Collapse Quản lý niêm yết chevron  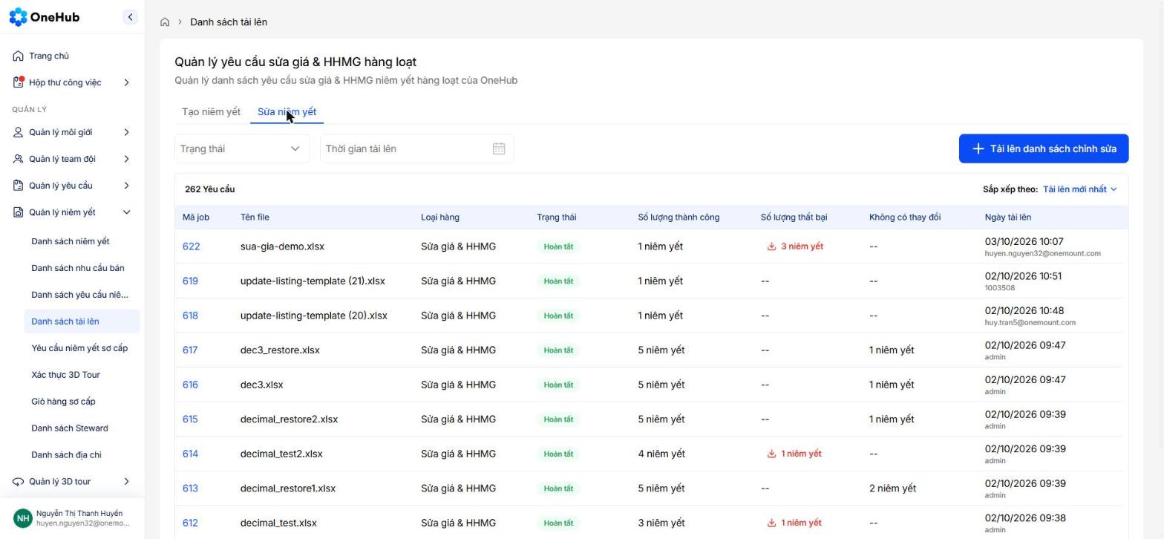point(126,212)
